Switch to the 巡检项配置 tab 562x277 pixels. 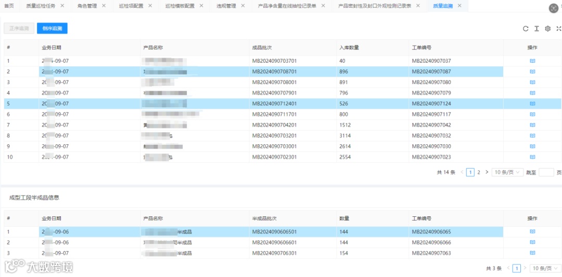point(131,6)
